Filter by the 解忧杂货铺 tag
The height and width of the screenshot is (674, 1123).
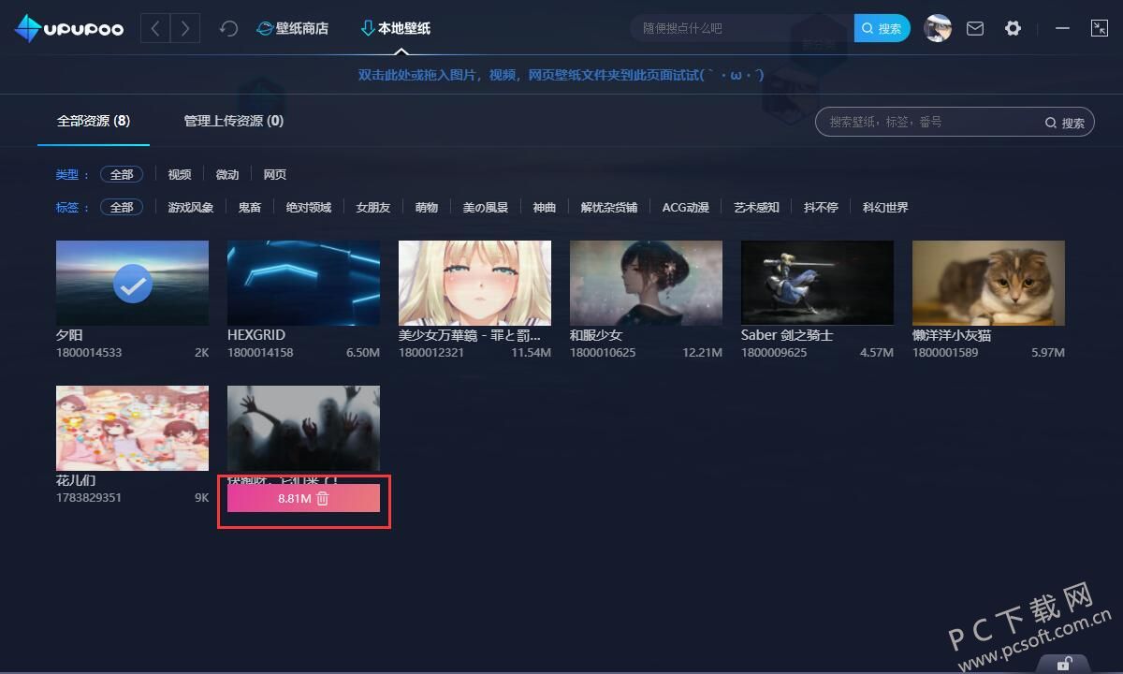tap(609, 207)
